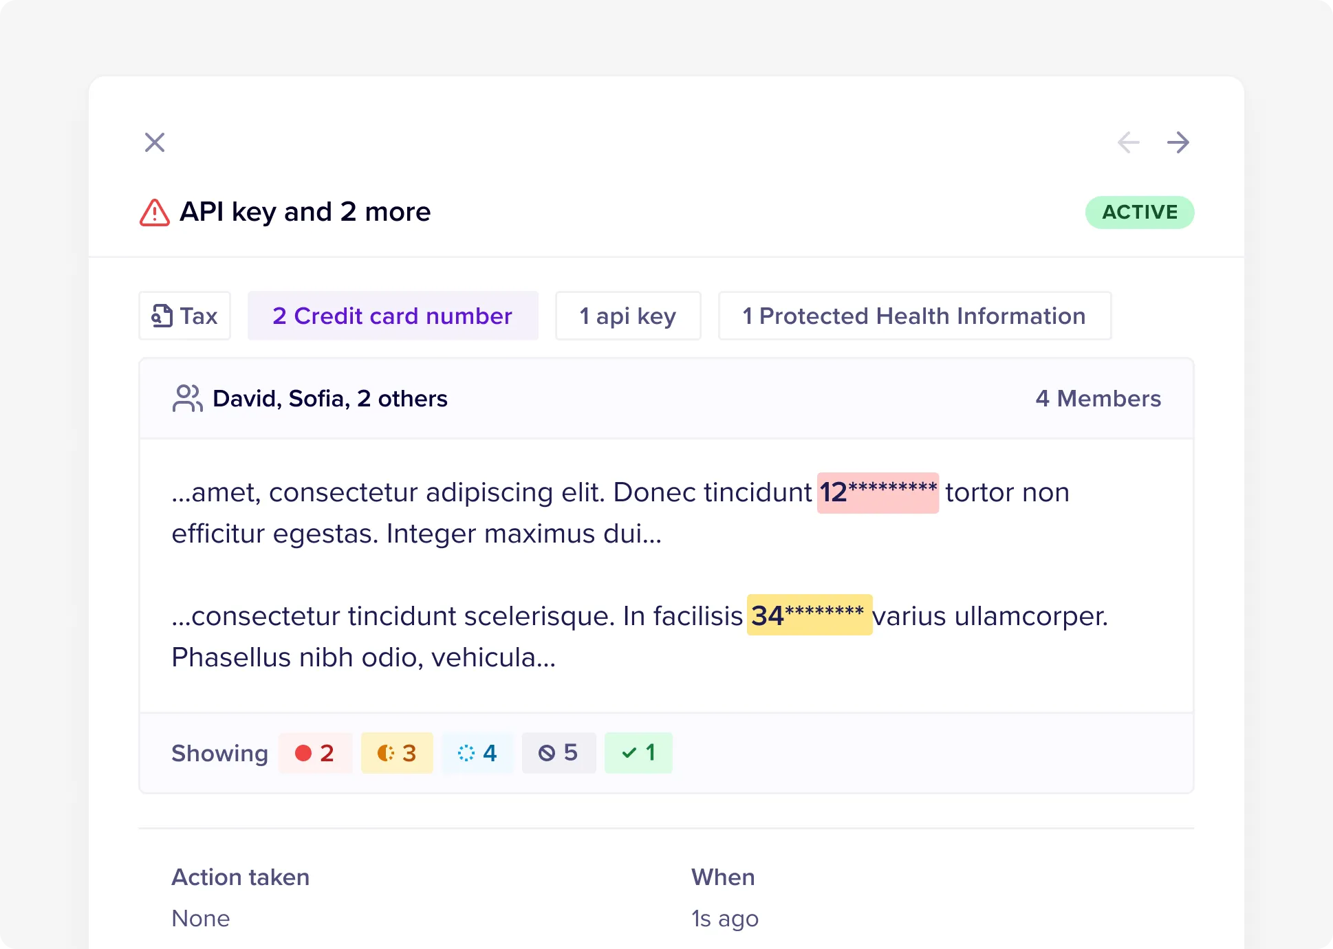Toggle the orange half-circle filter showing 3

click(x=397, y=753)
